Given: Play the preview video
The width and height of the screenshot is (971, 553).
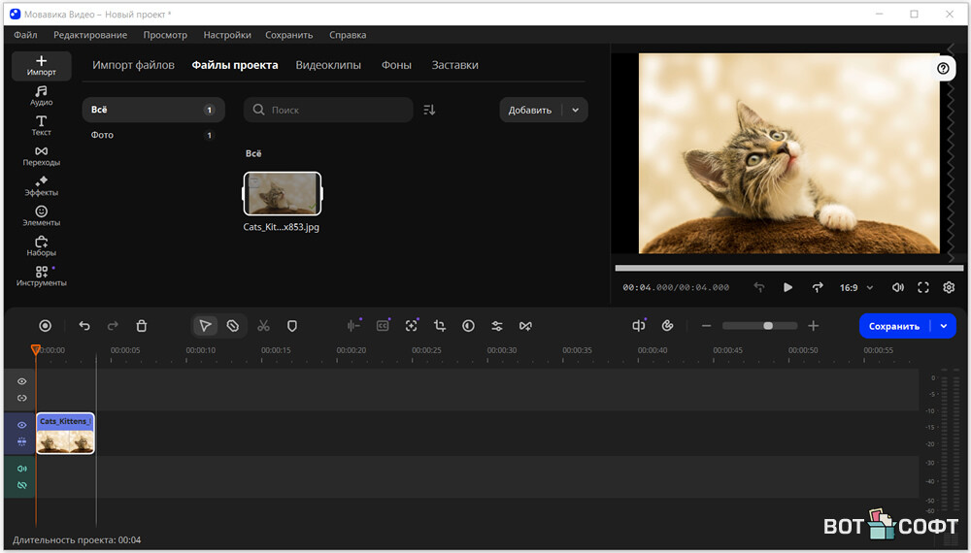Looking at the screenshot, I should pos(787,287).
